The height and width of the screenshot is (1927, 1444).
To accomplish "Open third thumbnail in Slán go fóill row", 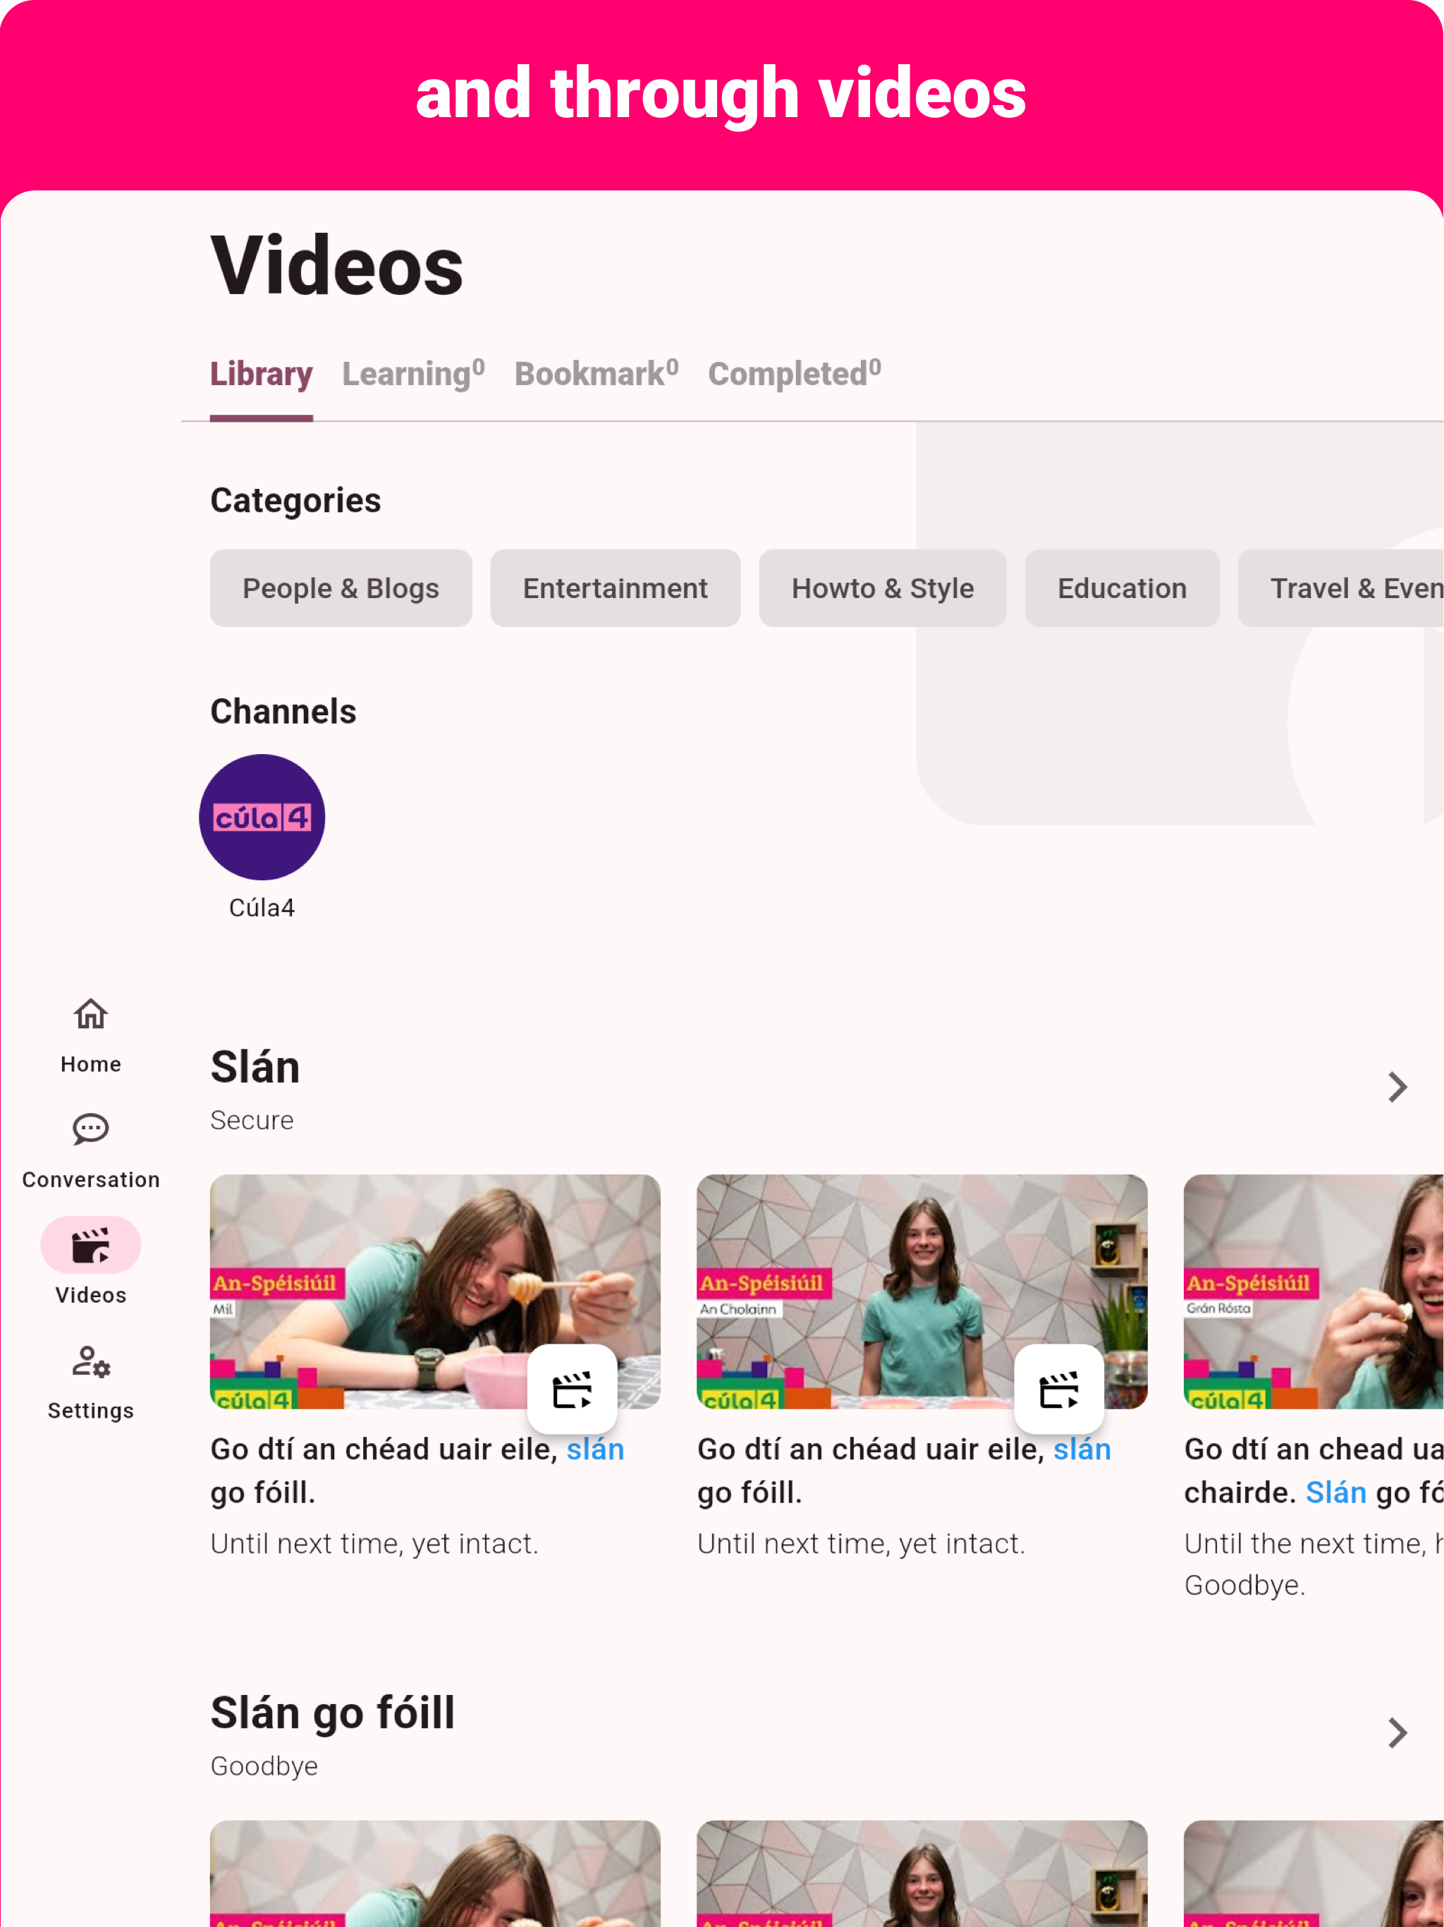I will pyautogui.click(x=1314, y=1873).
